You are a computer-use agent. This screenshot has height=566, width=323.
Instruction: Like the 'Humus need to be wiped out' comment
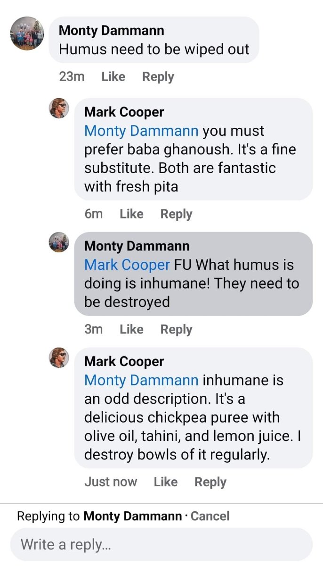click(x=113, y=76)
